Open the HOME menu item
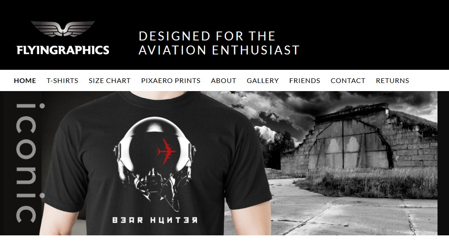This screenshot has width=449, height=246. point(25,81)
